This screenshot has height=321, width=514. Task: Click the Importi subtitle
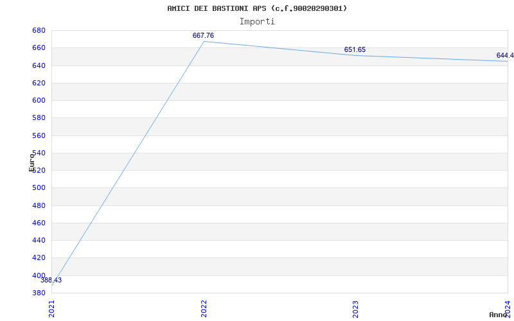point(257,22)
